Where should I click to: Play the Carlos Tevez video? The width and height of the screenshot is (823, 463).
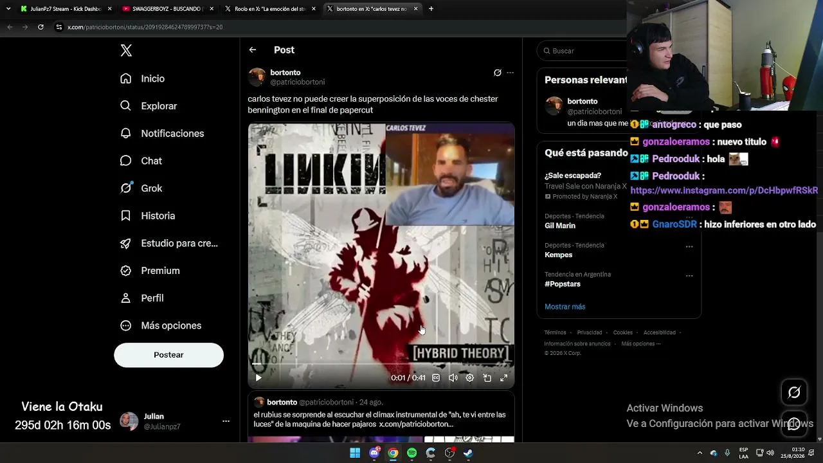click(x=258, y=378)
